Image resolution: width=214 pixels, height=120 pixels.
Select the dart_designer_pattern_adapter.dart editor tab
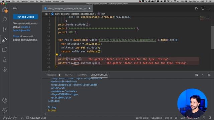[x=68, y=8]
